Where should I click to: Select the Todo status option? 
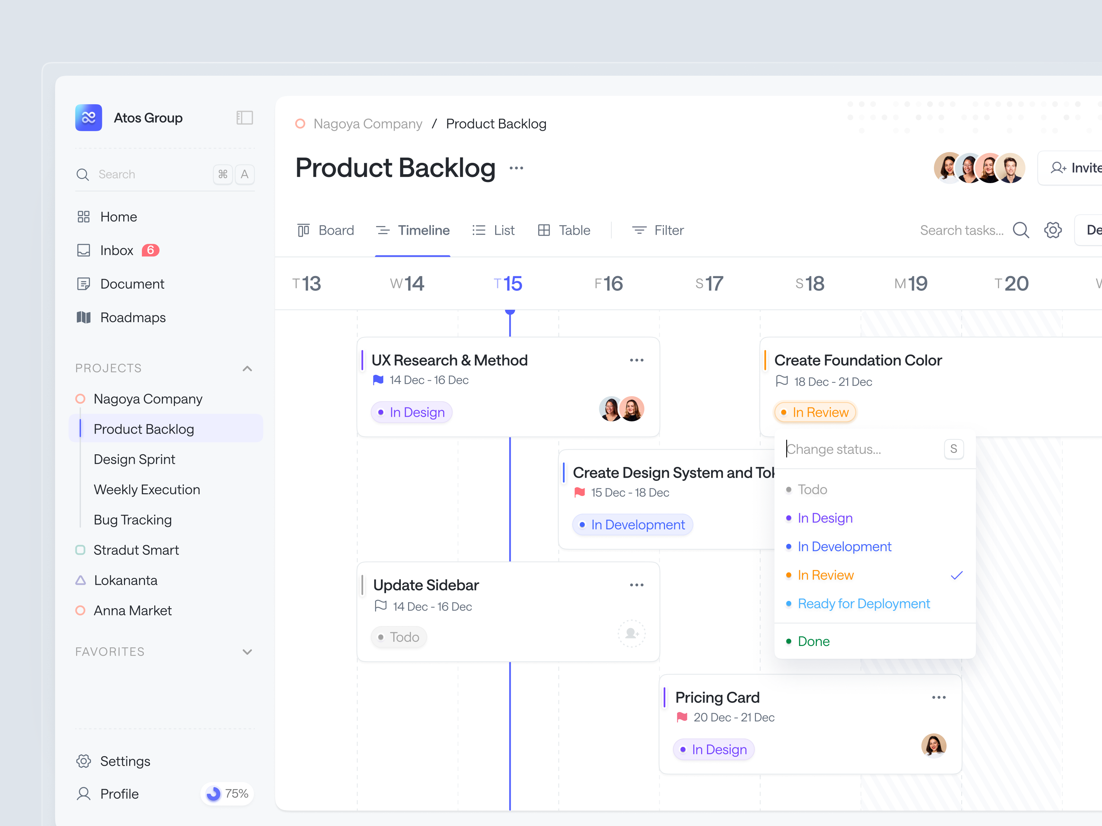(x=812, y=489)
